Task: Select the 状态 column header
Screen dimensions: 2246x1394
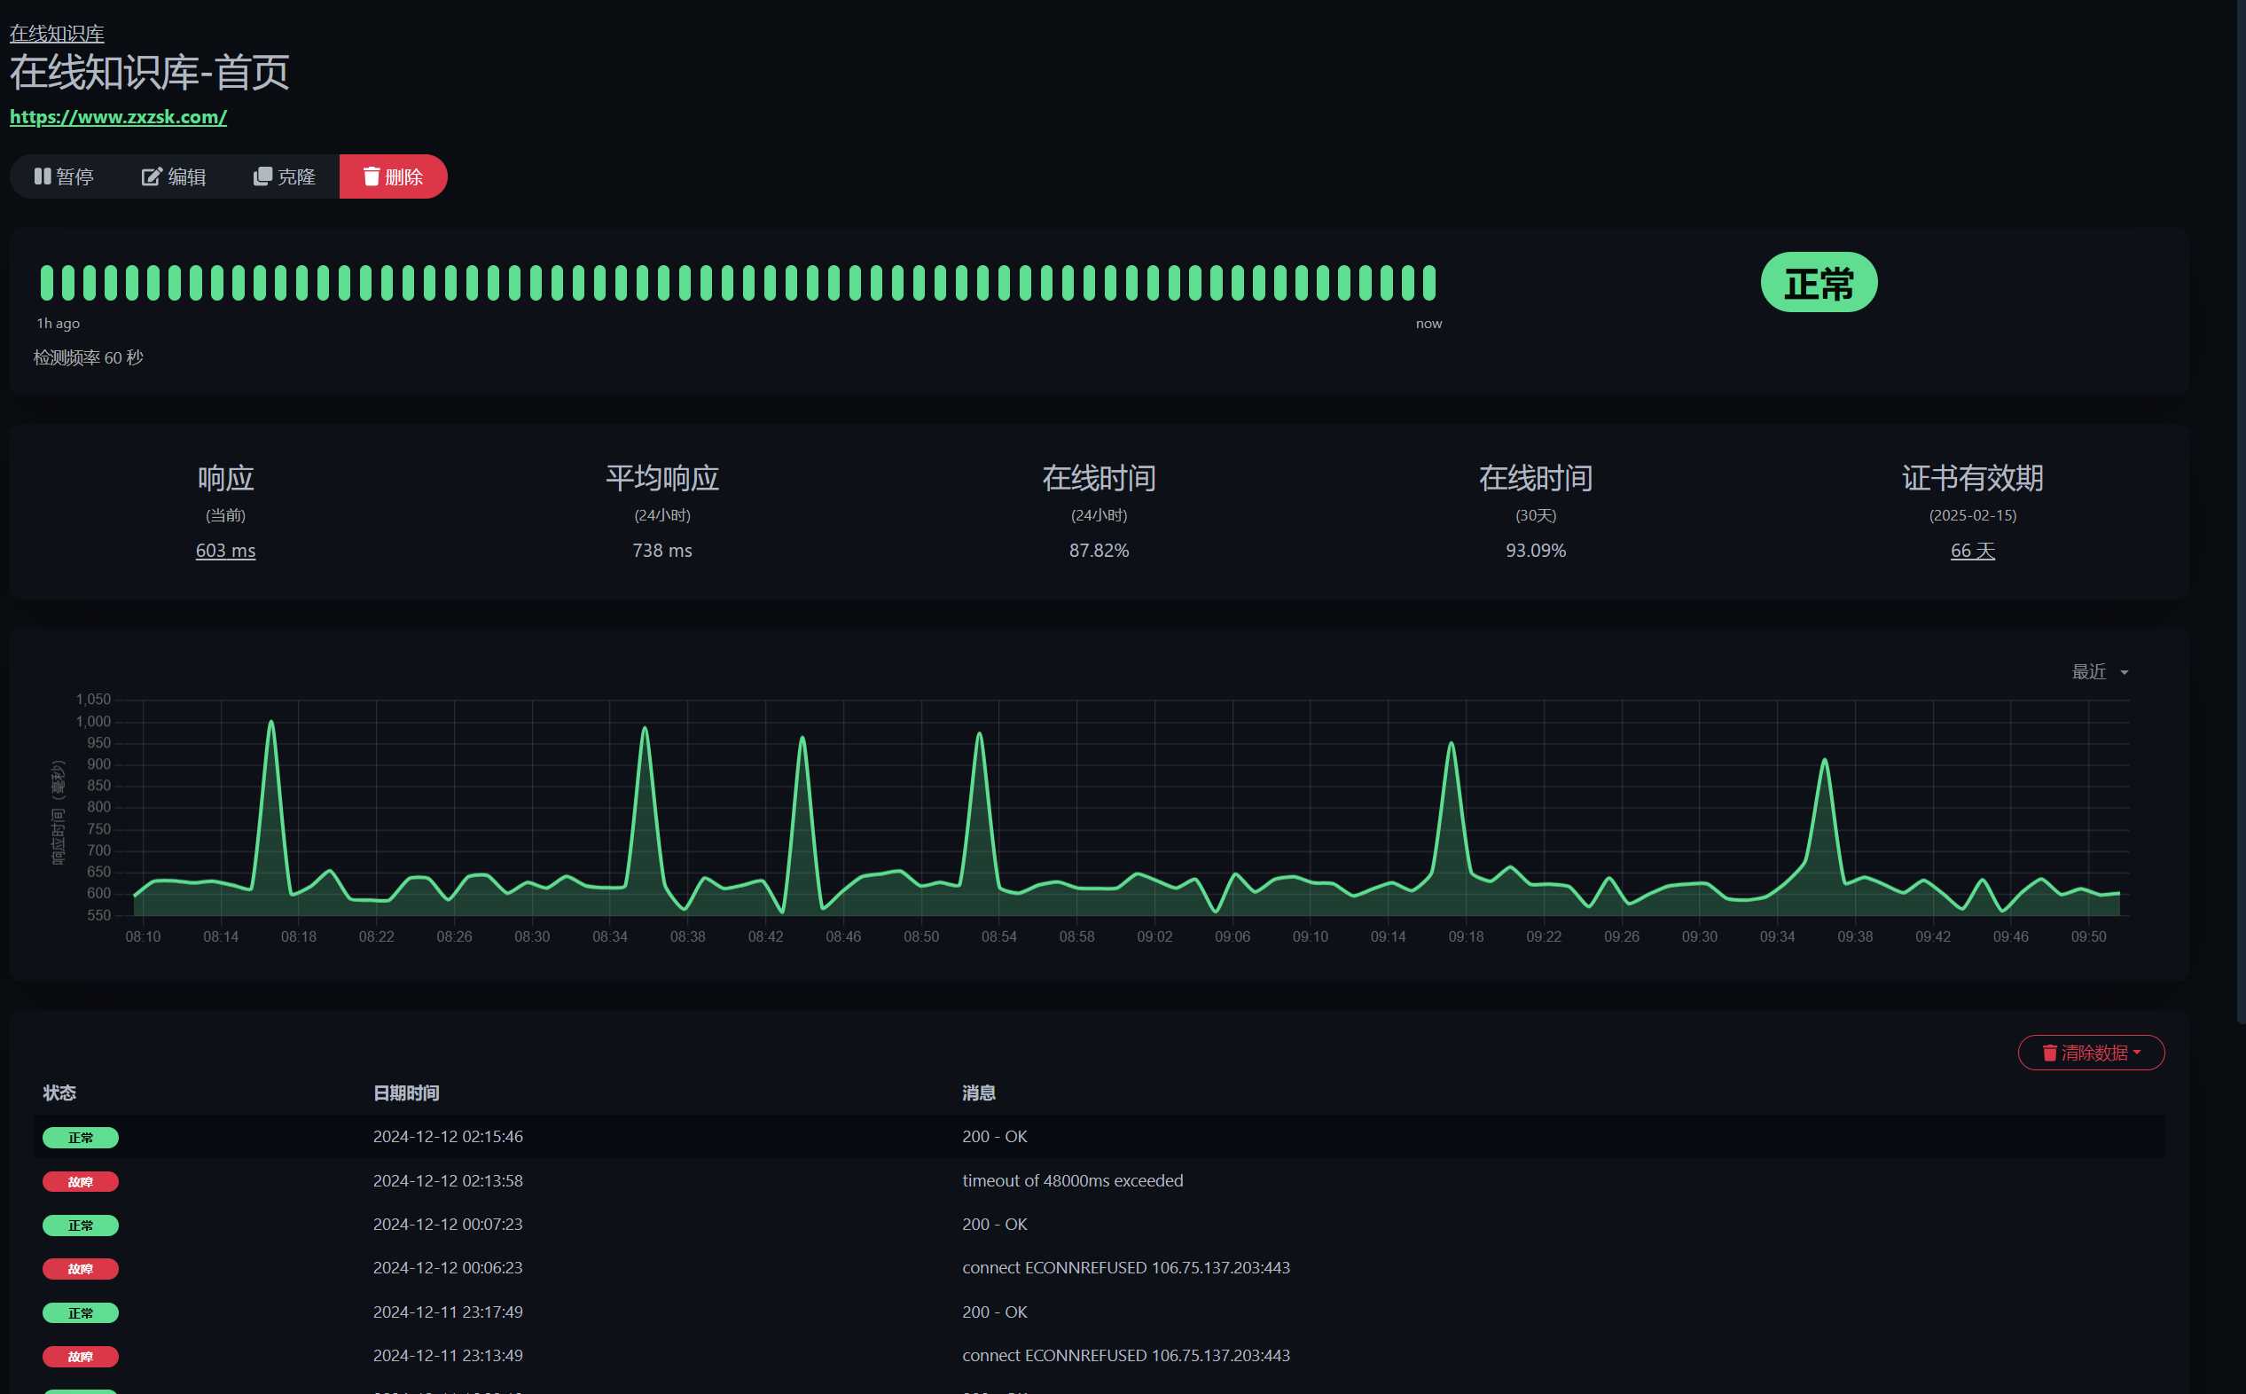Action: click(x=60, y=1093)
